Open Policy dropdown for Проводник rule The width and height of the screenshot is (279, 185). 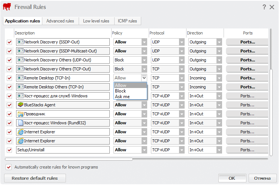click(x=144, y=114)
